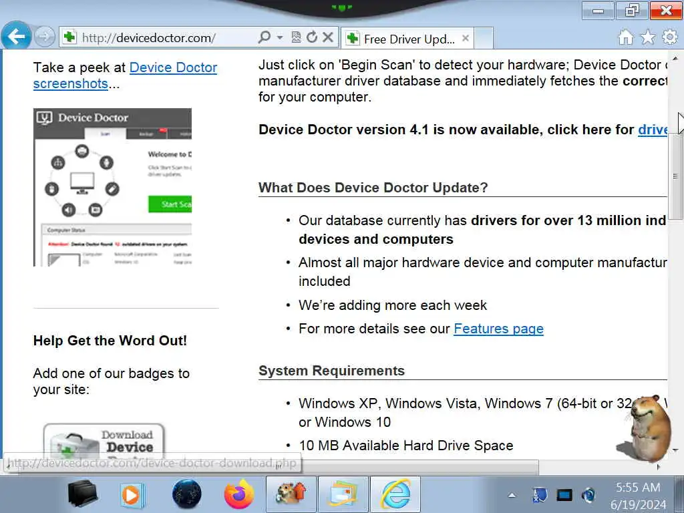Click the green cross site icon in address bar
Screen dimensions: 684x513
69,37
